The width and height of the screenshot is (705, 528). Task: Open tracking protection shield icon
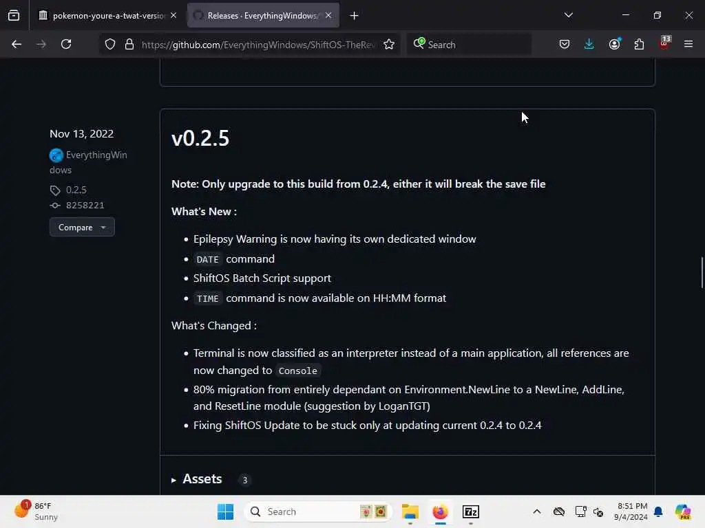click(x=110, y=44)
